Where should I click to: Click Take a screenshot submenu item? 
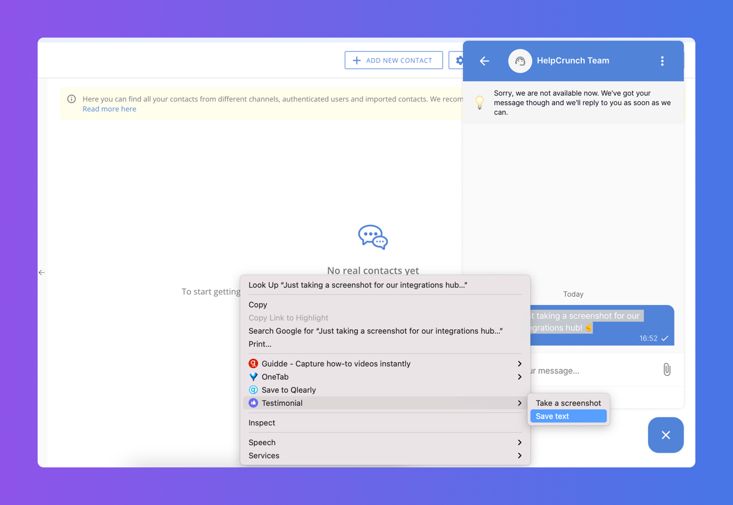coord(568,403)
